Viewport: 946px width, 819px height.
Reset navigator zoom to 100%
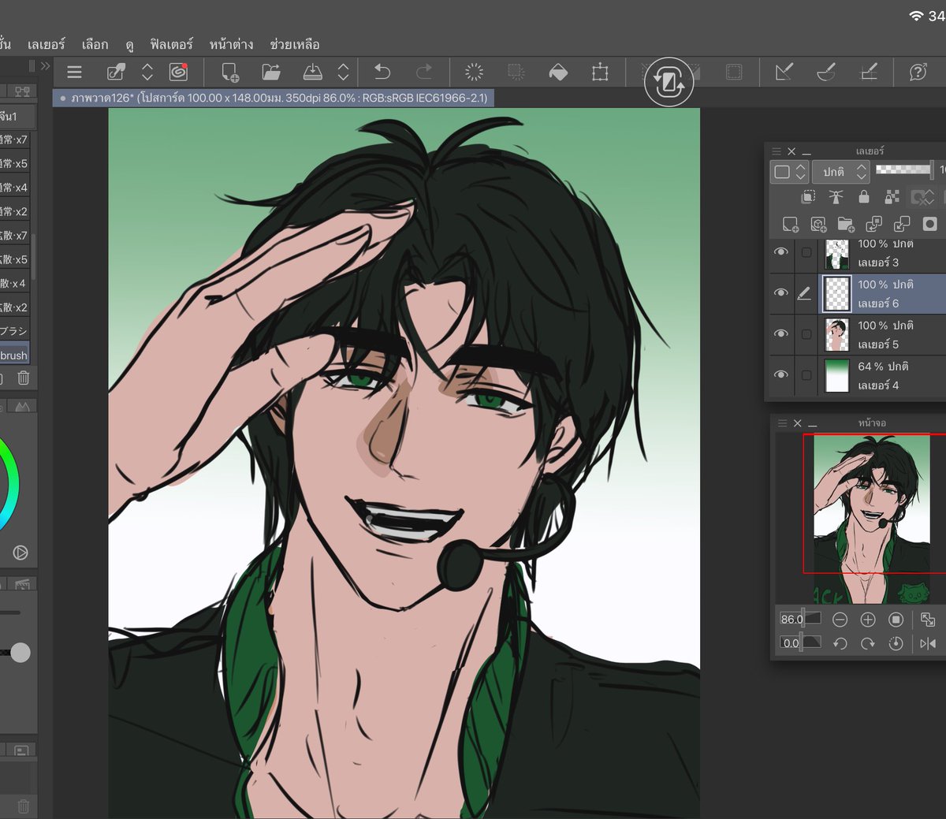point(896,620)
